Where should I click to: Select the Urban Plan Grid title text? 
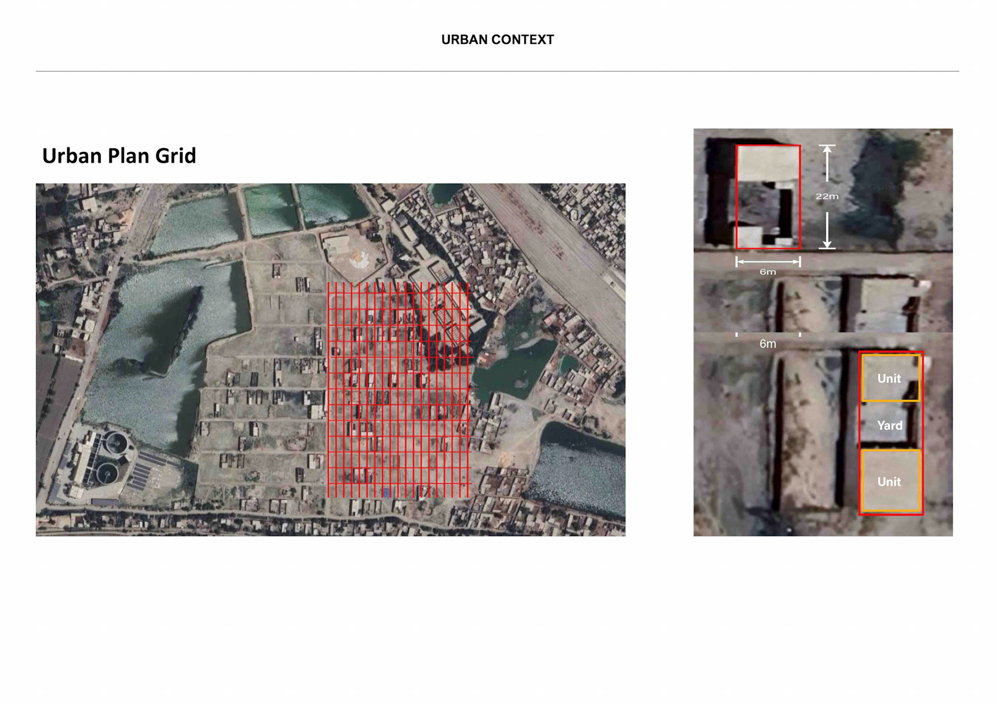pyautogui.click(x=119, y=156)
